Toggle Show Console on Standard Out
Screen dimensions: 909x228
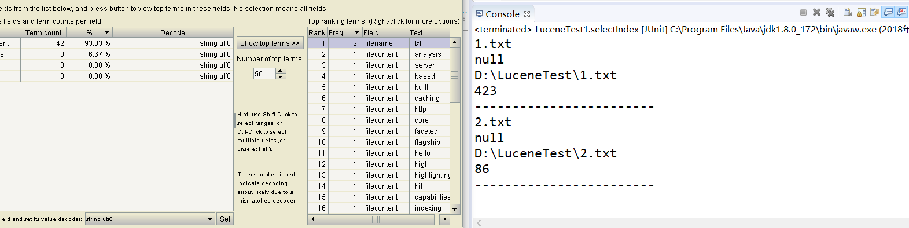[888, 12]
